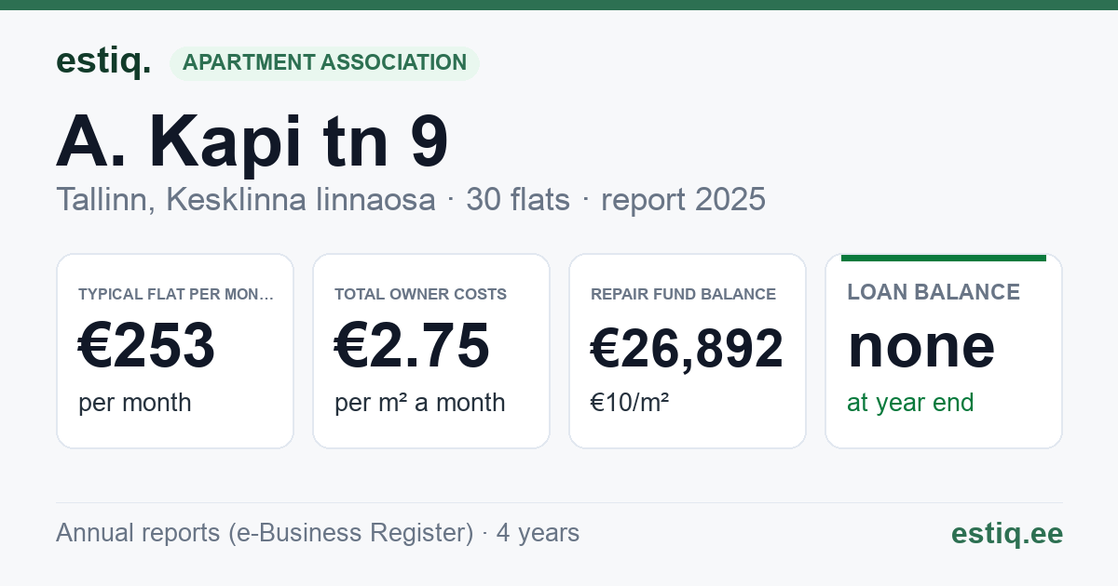Select the APARTMENT ASSOCIATION badge
The image size is (1118, 586).
tap(324, 63)
